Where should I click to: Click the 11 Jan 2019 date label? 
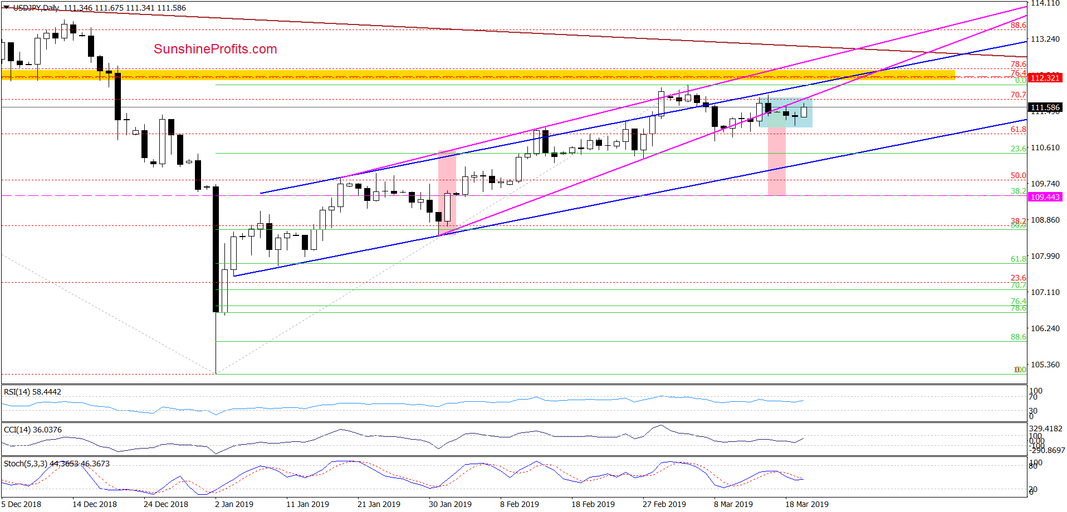[x=307, y=504]
